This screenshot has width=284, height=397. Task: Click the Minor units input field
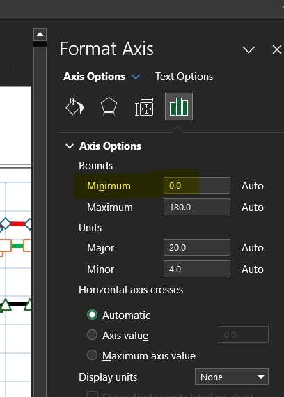tap(197, 269)
